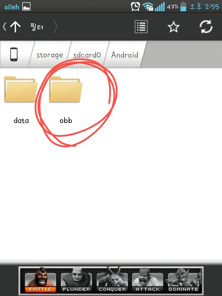This screenshot has height=296, width=222.
Task: Tap the picture notification icon in status bar
Action: [26, 7]
